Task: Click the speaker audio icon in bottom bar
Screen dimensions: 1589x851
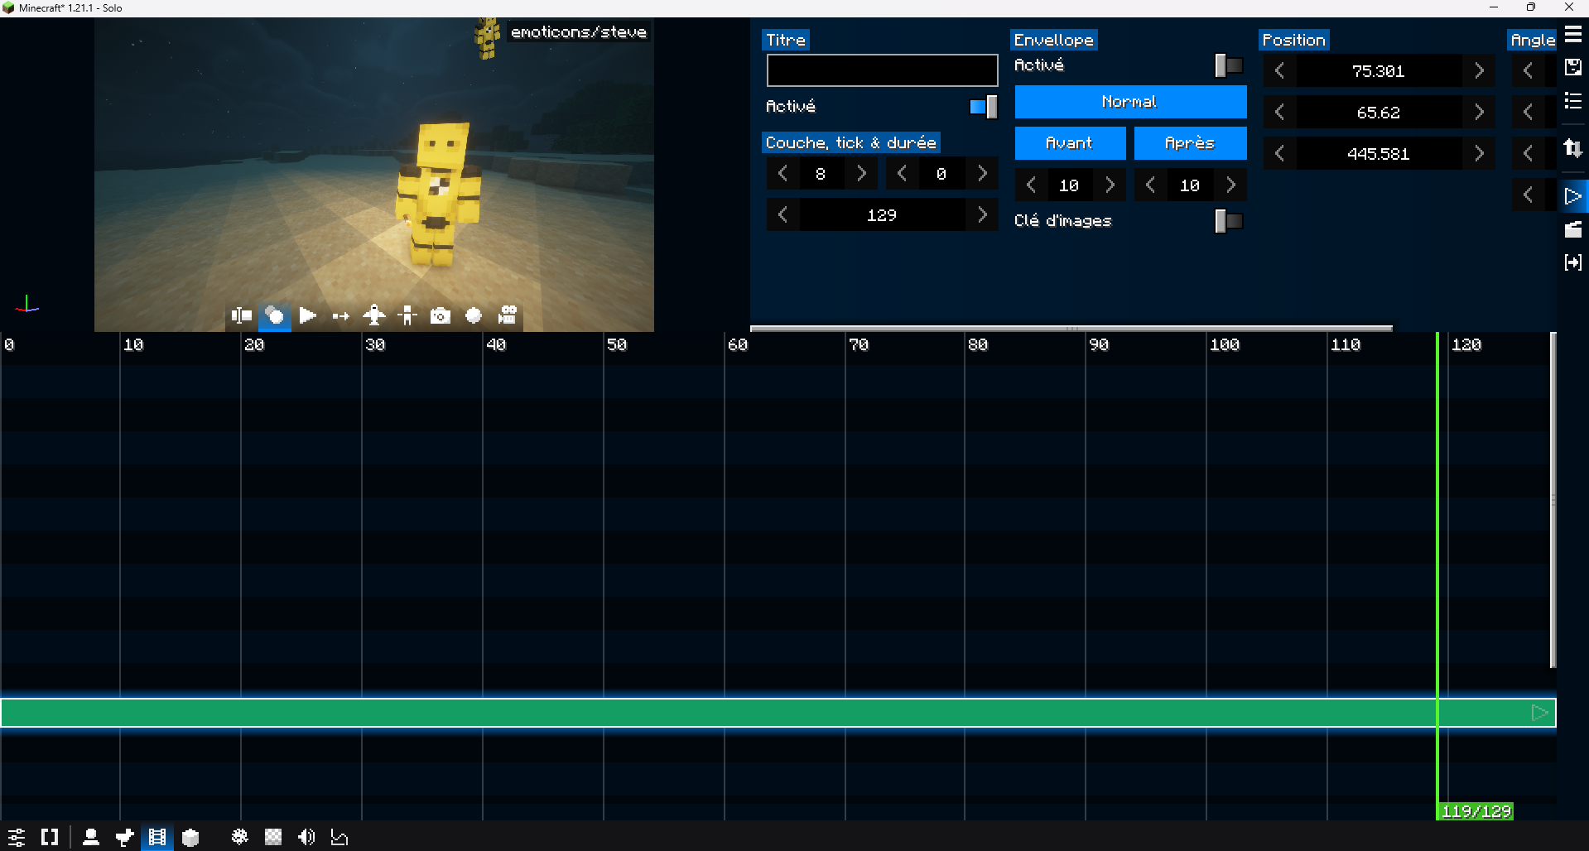Action: (x=306, y=837)
